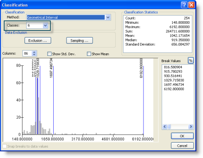The width and height of the screenshot is (203, 158).
Task: Click the Break Values scroll right arrow
Action: coord(191,127)
